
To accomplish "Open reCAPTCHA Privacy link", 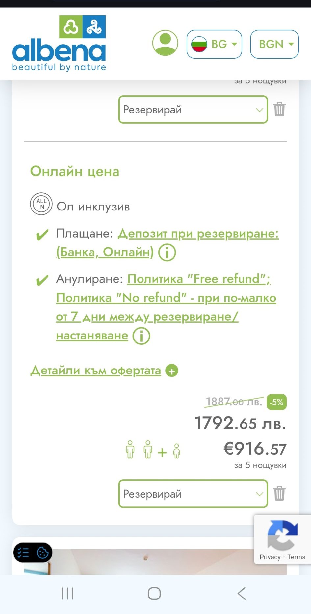I will (270, 557).
